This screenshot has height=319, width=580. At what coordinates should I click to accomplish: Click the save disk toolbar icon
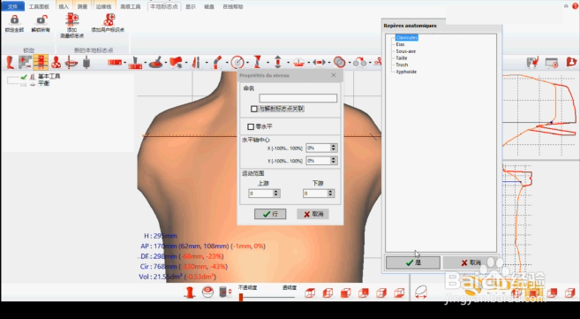pyautogui.click(x=532, y=62)
